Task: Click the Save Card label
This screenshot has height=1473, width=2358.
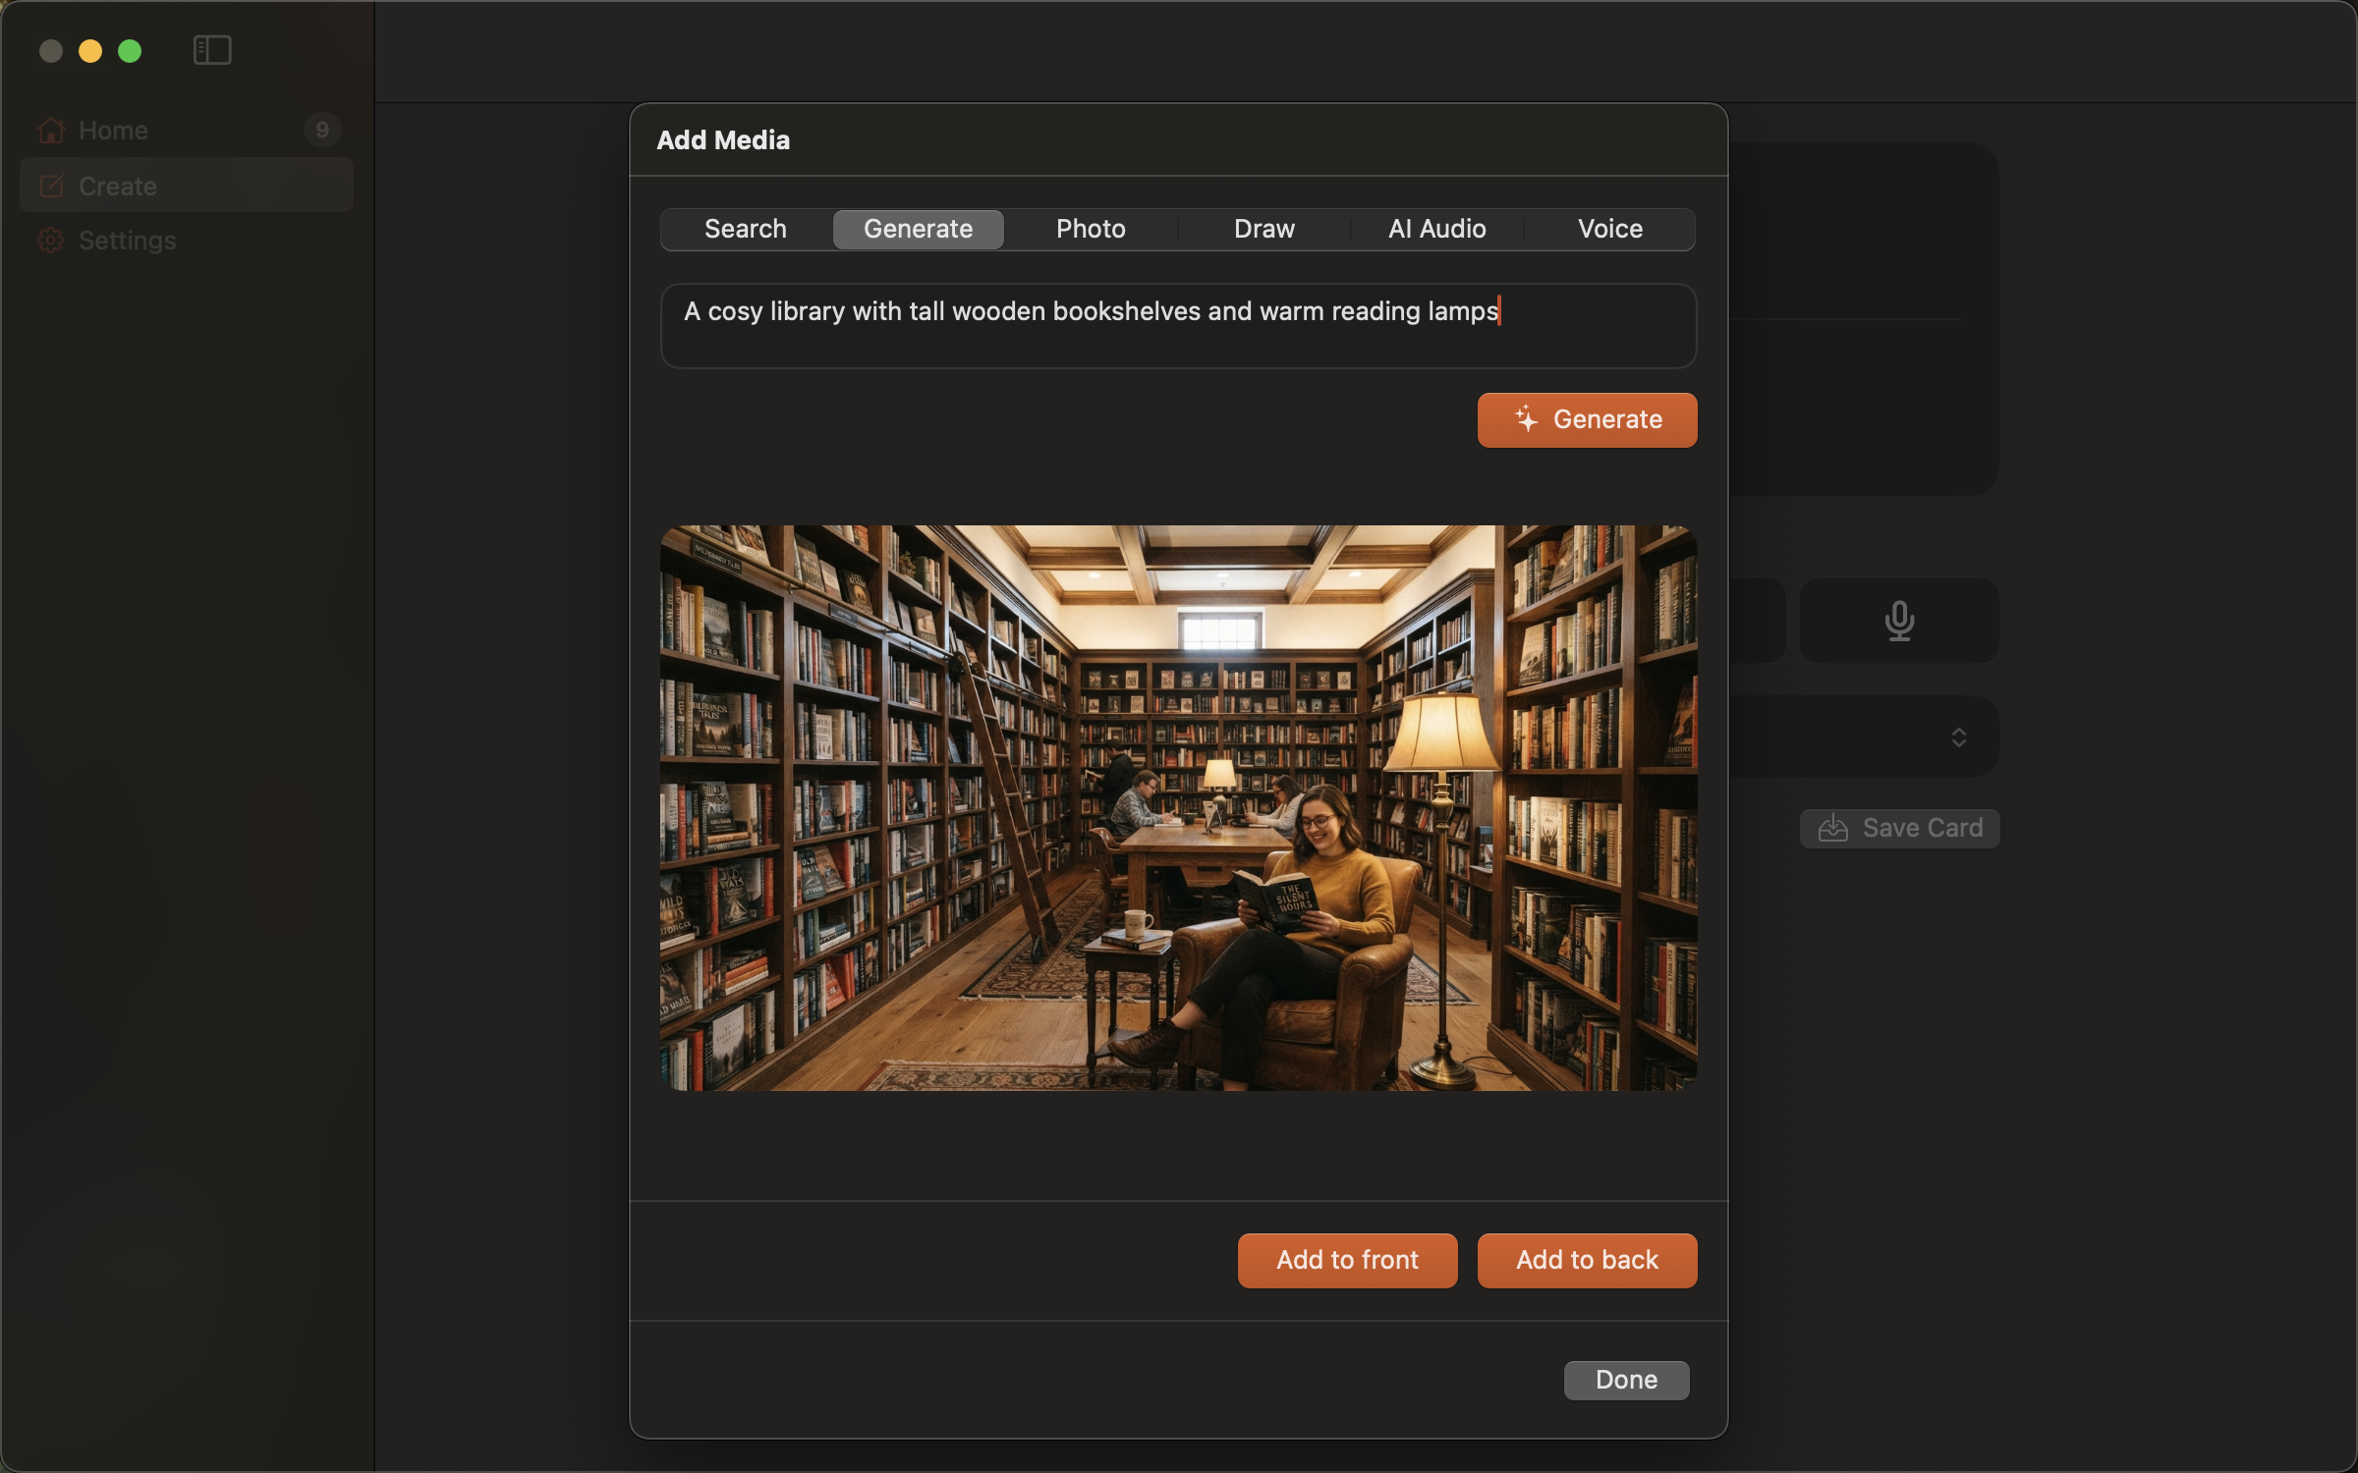Action: pyautogui.click(x=1922, y=828)
